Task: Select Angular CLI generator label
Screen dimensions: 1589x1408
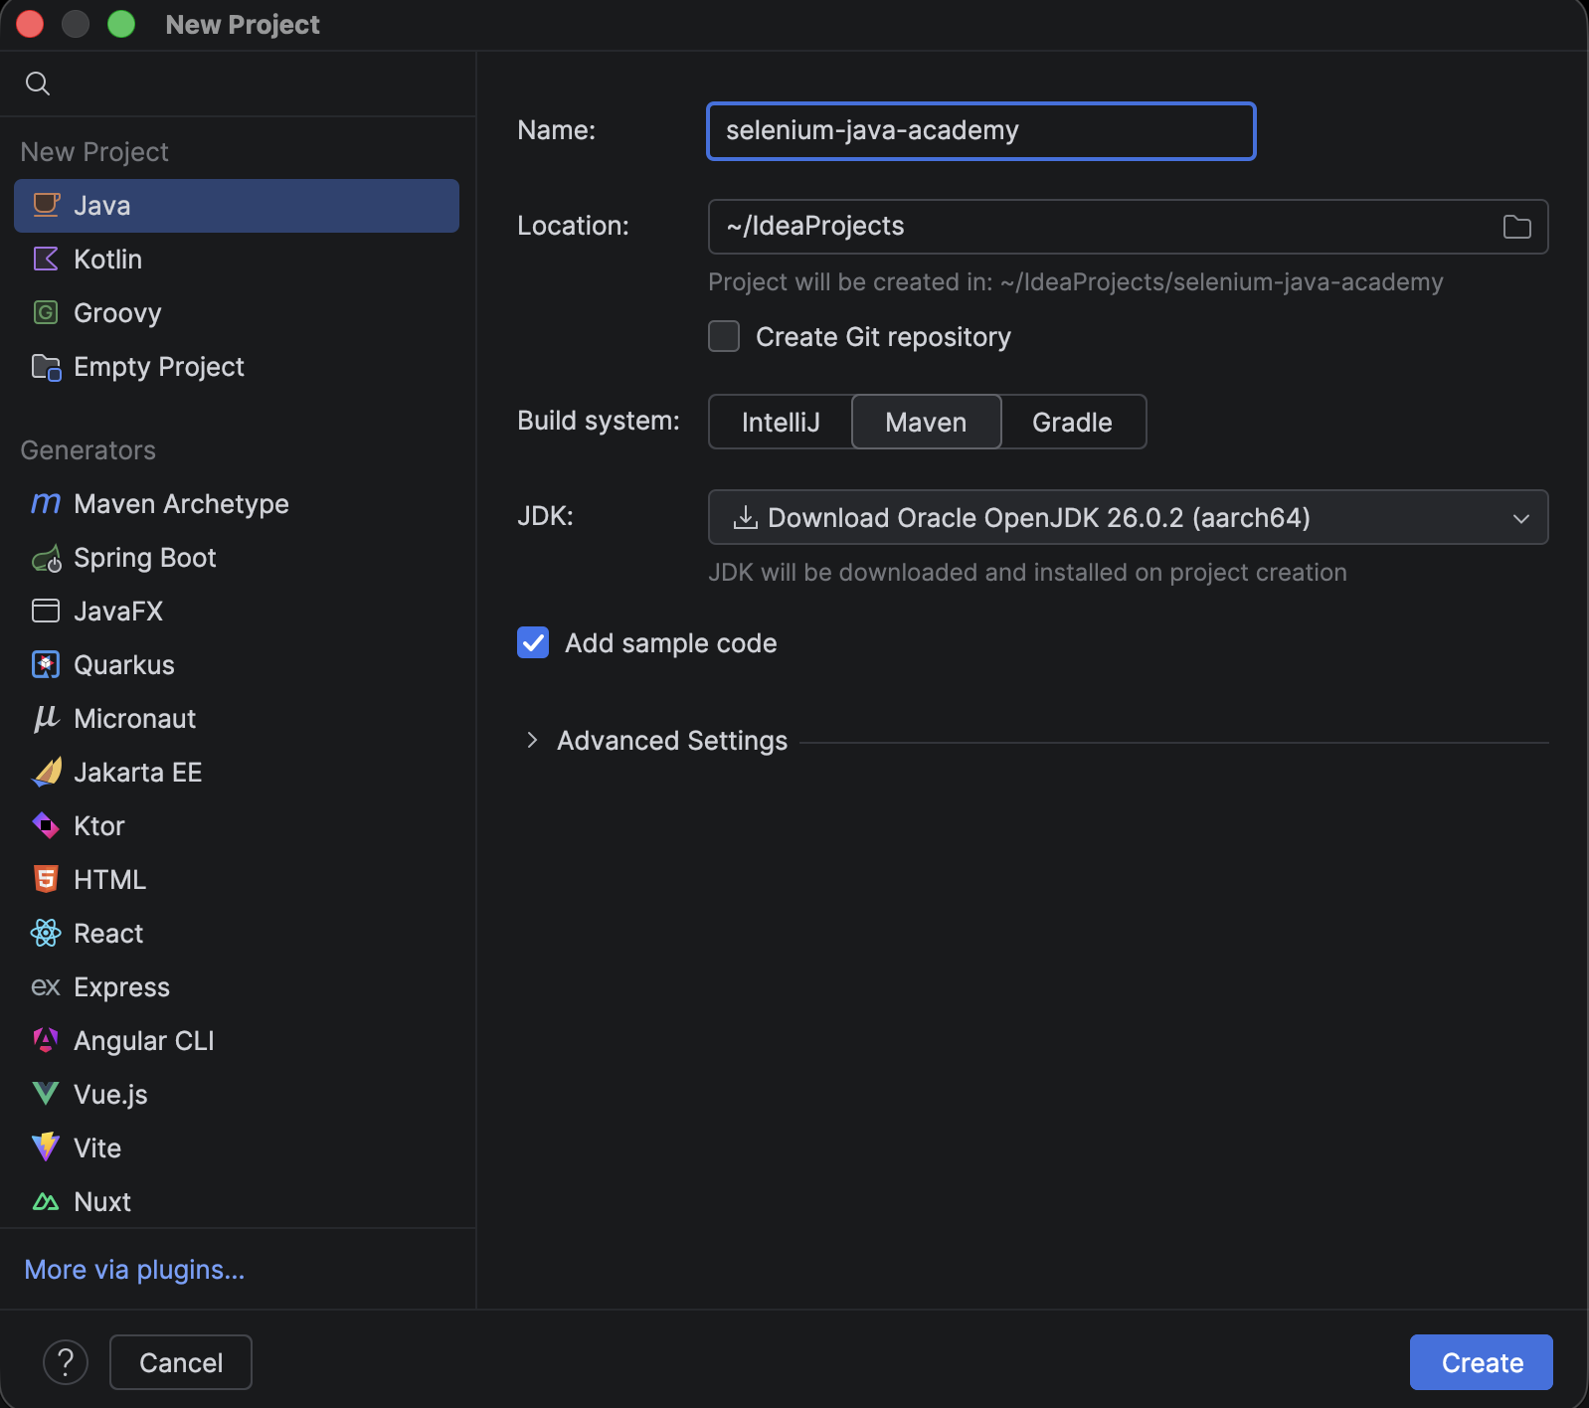Action: tap(144, 1041)
